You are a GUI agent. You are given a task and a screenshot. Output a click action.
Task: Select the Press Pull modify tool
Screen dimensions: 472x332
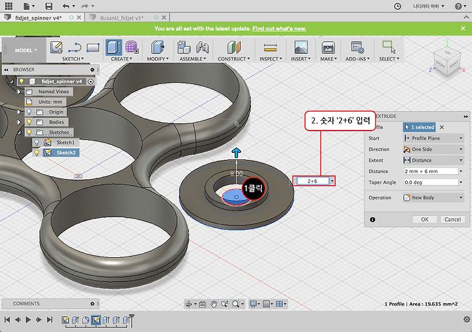coord(158,48)
